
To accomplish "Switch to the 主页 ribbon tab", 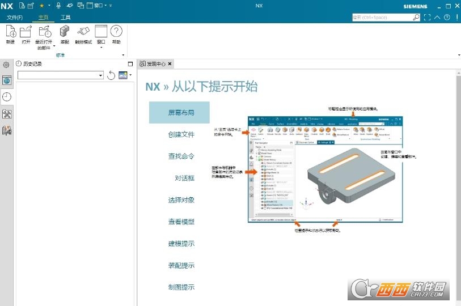I will [43, 18].
